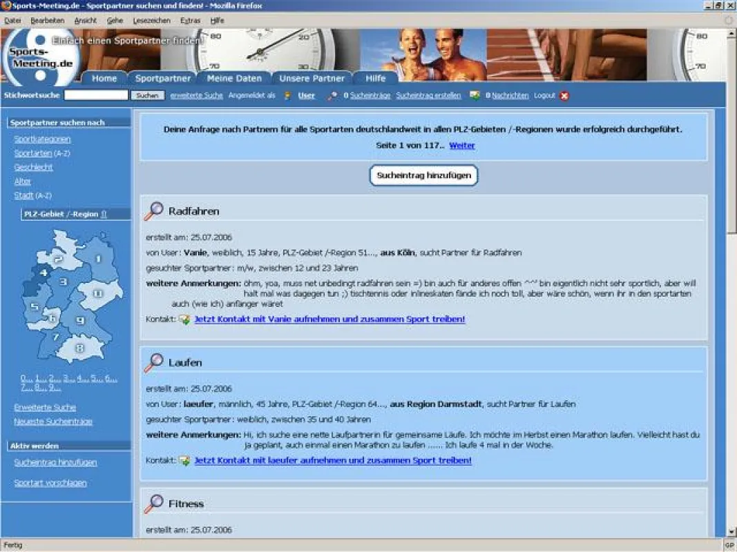This screenshot has width=737, height=552.
Task: Open the Unsere Partner tab
Action: 312,79
